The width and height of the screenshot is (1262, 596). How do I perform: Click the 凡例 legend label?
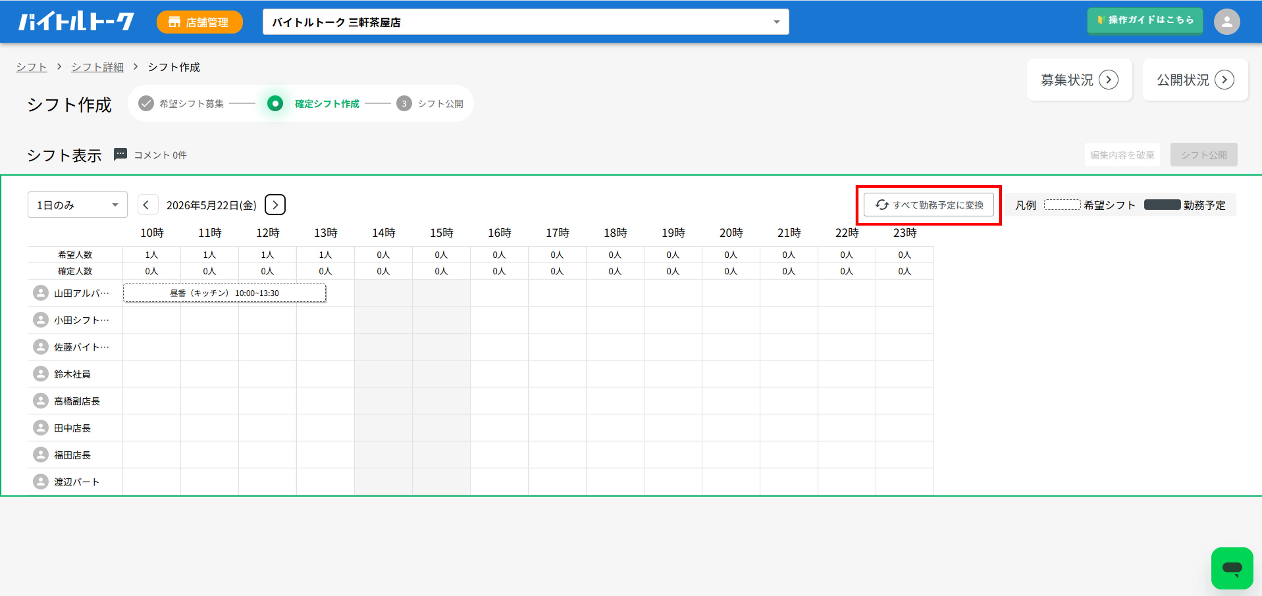tap(1025, 205)
